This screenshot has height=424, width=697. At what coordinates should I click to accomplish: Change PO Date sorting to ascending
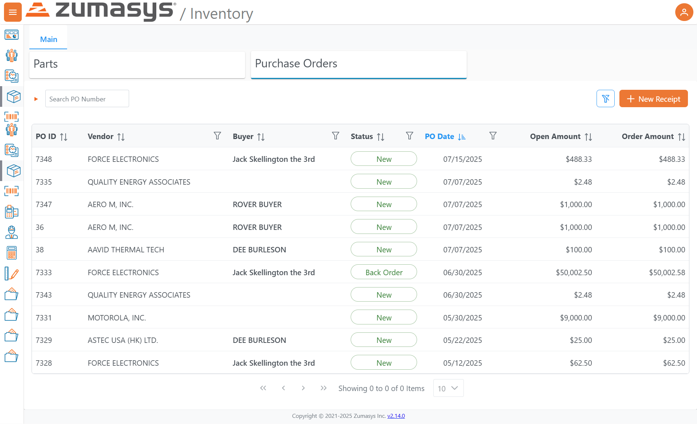pyautogui.click(x=462, y=137)
